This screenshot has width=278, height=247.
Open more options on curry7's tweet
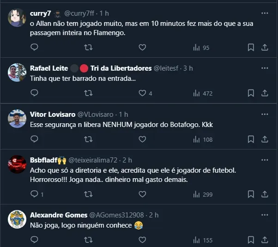[x=265, y=13]
